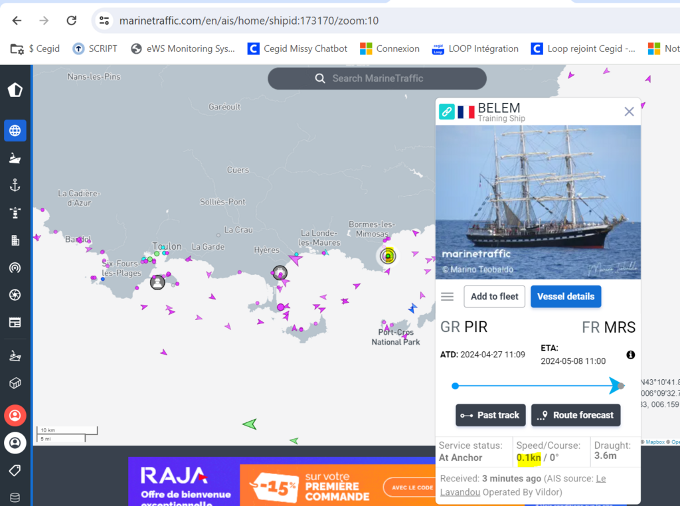The image size is (680, 506).
Task: Go back with the browser back arrow
Action: pyautogui.click(x=17, y=21)
